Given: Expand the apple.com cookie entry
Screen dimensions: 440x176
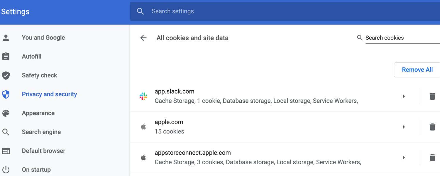Looking at the screenshot, I should (404, 126).
